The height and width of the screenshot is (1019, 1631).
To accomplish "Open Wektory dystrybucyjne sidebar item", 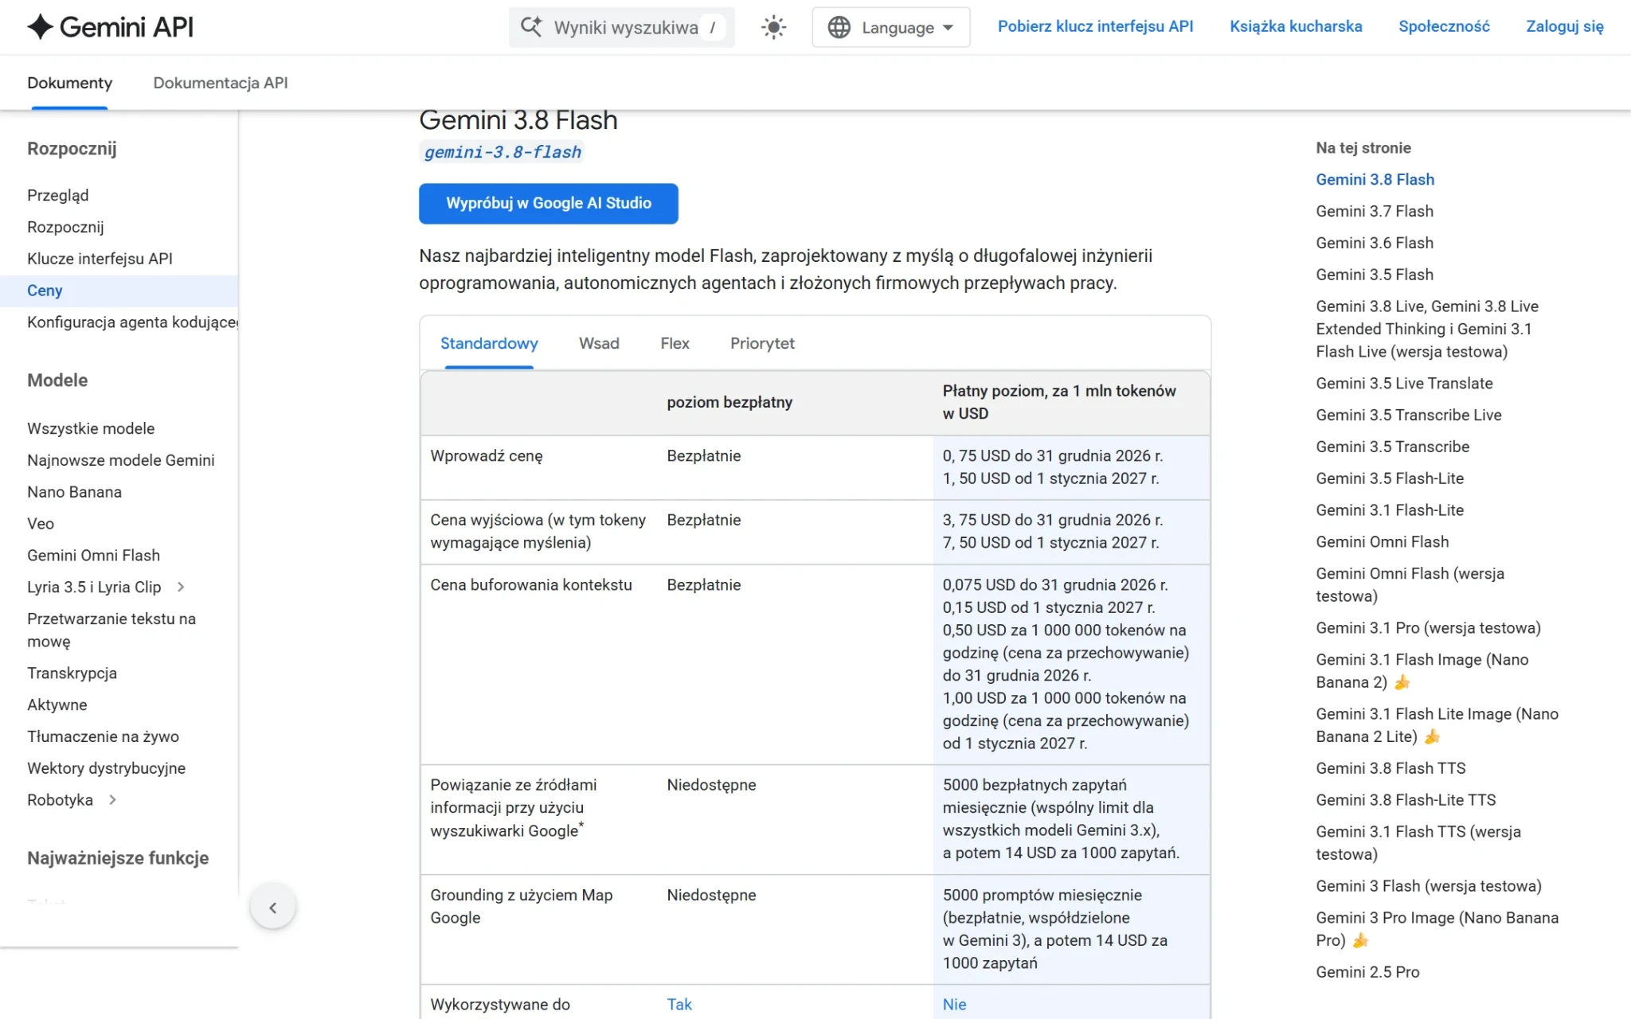I will coord(106,768).
